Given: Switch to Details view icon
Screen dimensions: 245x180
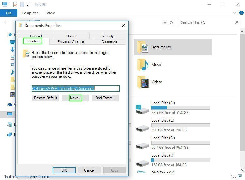Looking at the screenshot, I should [233, 176].
